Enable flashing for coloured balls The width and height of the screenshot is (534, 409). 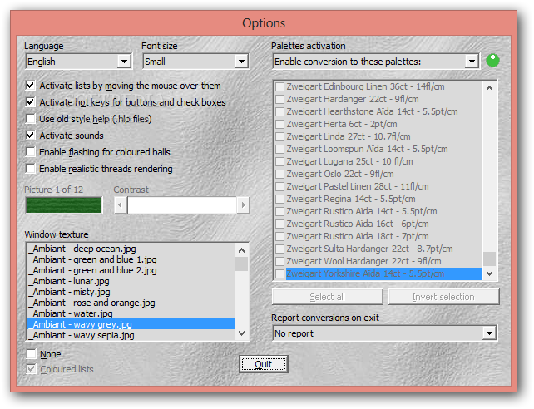pos(30,152)
